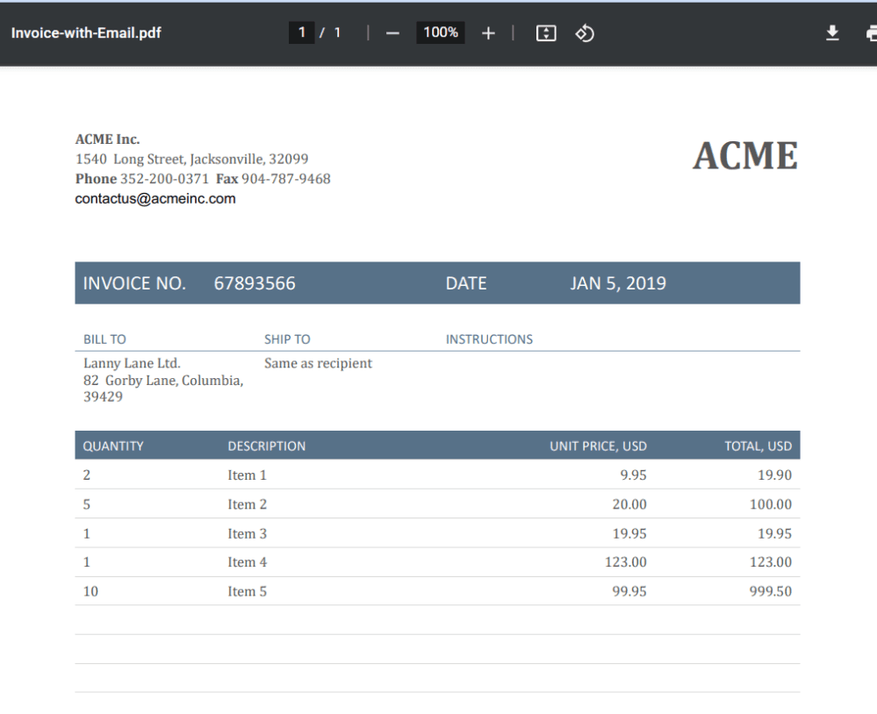Rotate the document with the rotate icon

pyautogui.click(x=585, y=33)
